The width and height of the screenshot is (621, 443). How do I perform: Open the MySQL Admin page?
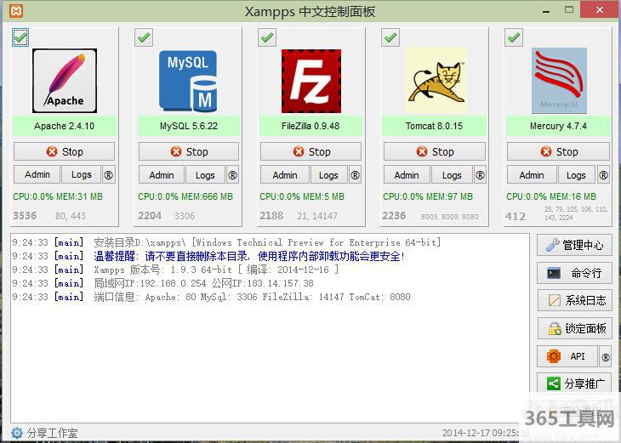pyautogui.click(x=162, y=175)
